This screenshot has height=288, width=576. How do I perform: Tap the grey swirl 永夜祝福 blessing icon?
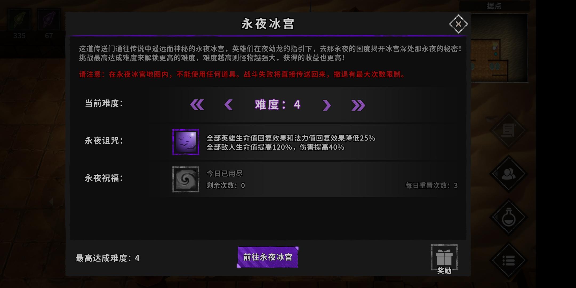pyautogui.click(x=186, y=179)
